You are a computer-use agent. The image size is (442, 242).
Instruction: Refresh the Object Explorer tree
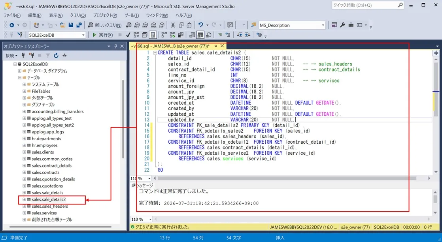[56, 55]
